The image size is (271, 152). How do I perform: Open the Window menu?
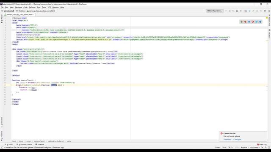click(55, 8)
